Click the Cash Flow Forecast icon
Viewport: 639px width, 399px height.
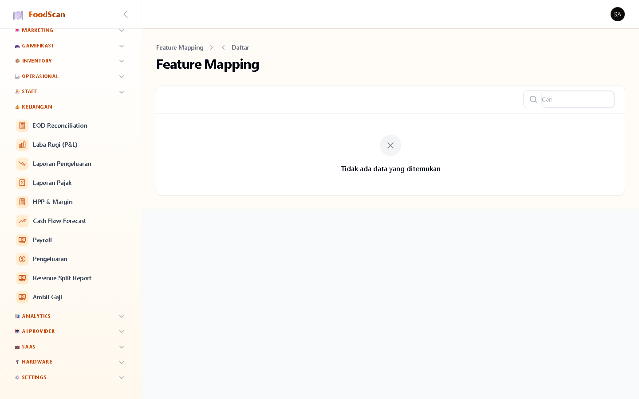(22, 221)
